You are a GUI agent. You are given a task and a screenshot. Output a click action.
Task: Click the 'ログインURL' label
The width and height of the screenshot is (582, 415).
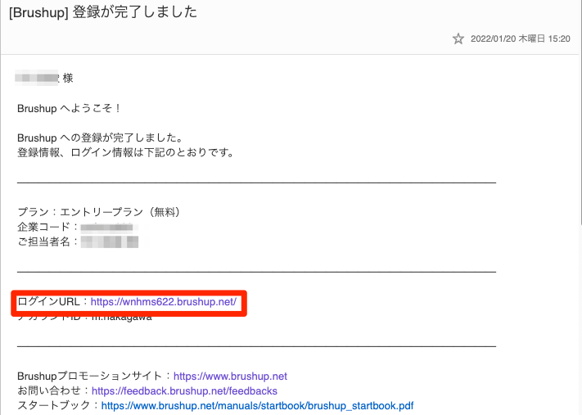(x=48, y=301)
